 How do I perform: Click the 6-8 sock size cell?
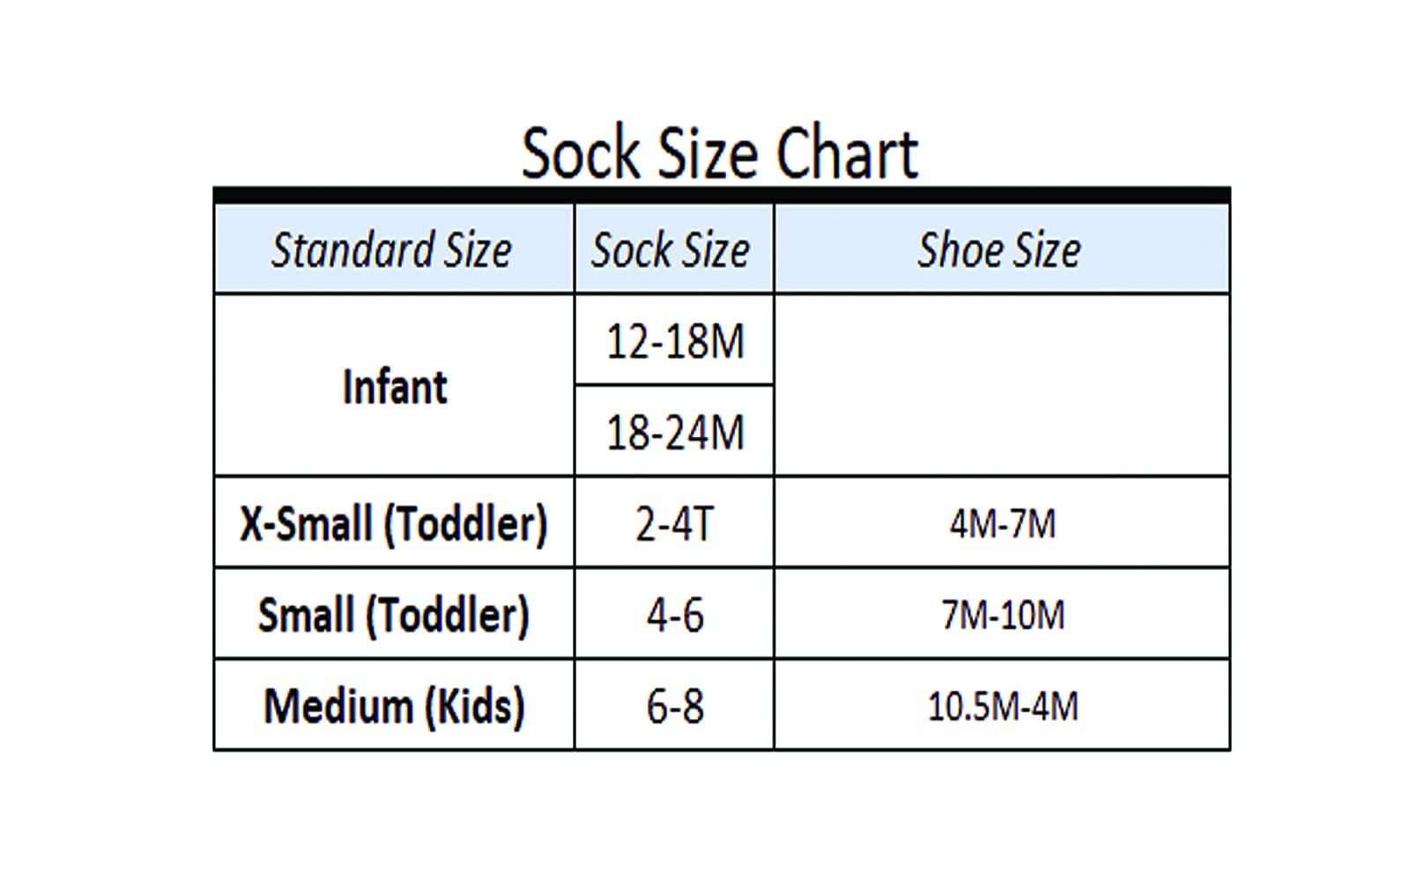(x=674, y=705)
